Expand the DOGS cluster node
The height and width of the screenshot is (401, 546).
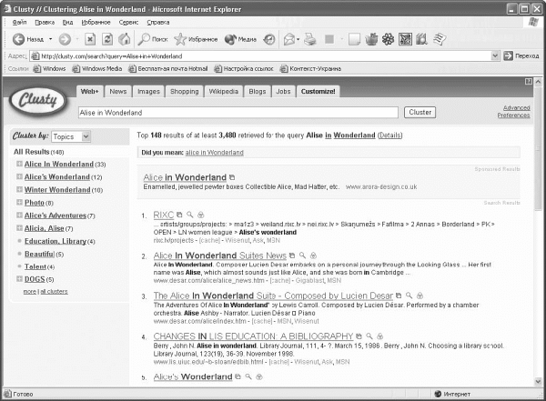19,279
